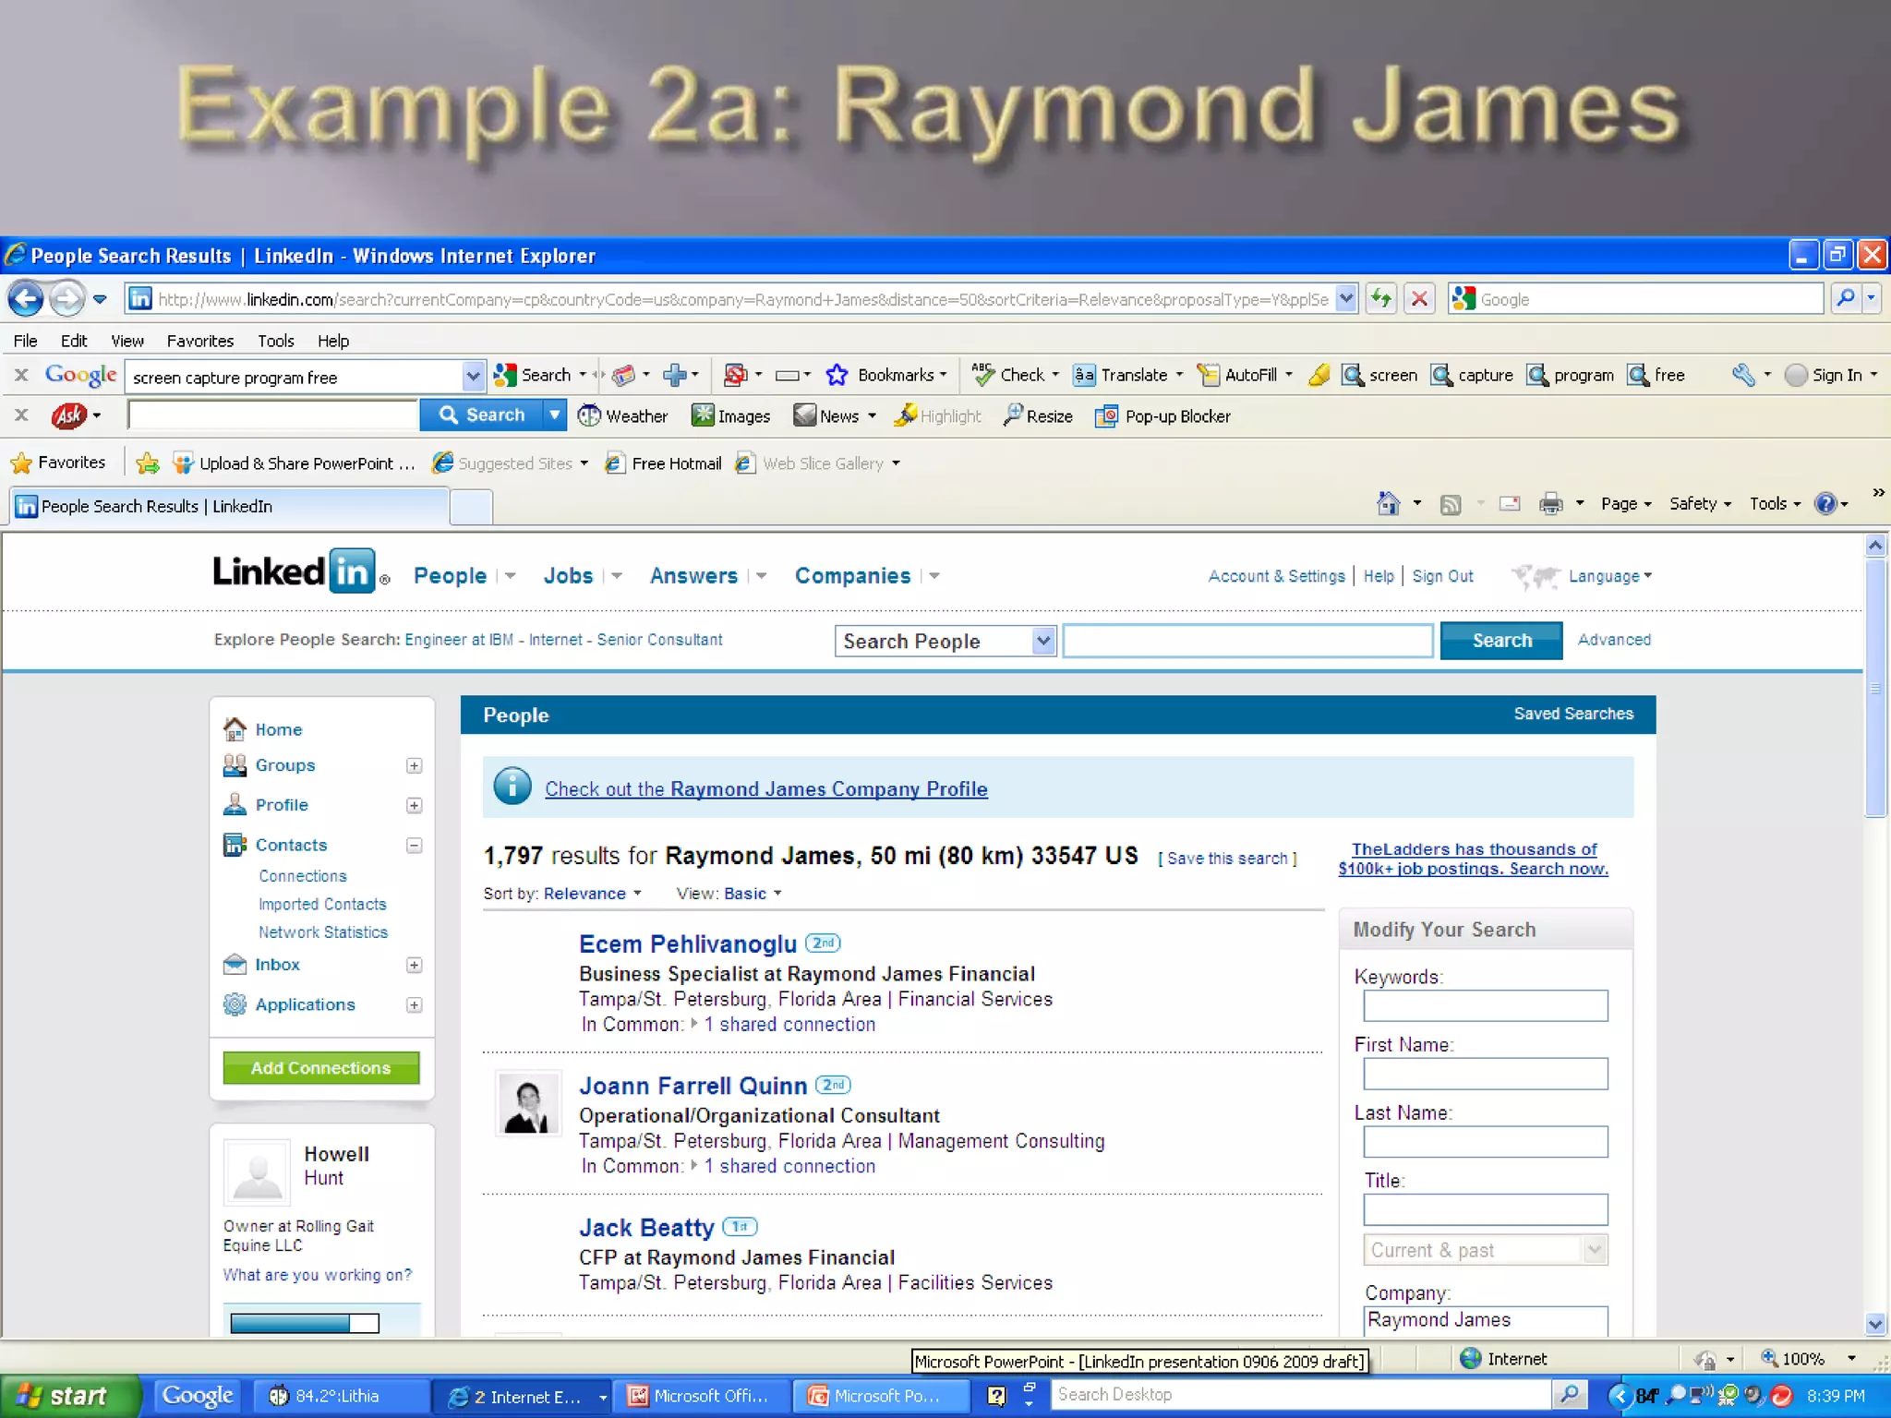1891x1418 pixels.
Task: Click the Save this search link
Action: point(1227,858)
